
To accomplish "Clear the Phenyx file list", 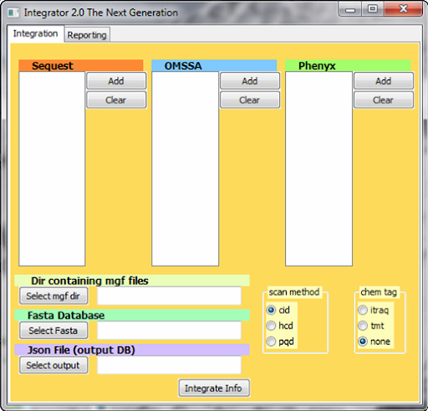I will click(384, 100).
